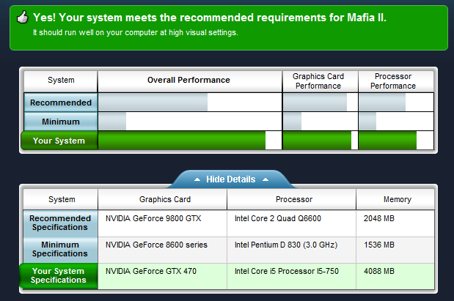This screenshot has height=301, width=454.
Task: Click the Graphics Card column header
Action: 162,199
